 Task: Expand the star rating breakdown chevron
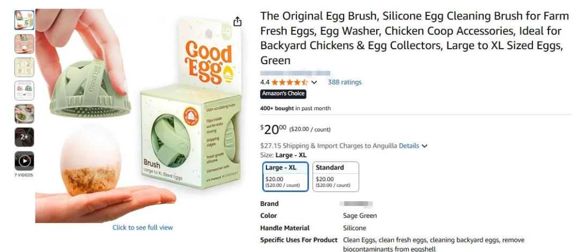[x=314, y=82]
